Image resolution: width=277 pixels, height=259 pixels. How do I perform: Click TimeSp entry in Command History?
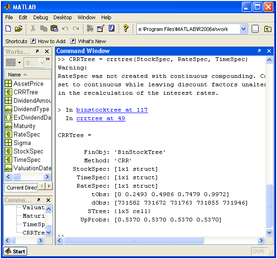pyautogui.click(x=34, y=224)
